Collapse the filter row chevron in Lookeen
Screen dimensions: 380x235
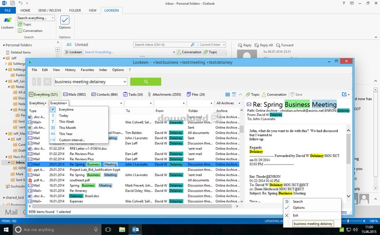[240, 95]
